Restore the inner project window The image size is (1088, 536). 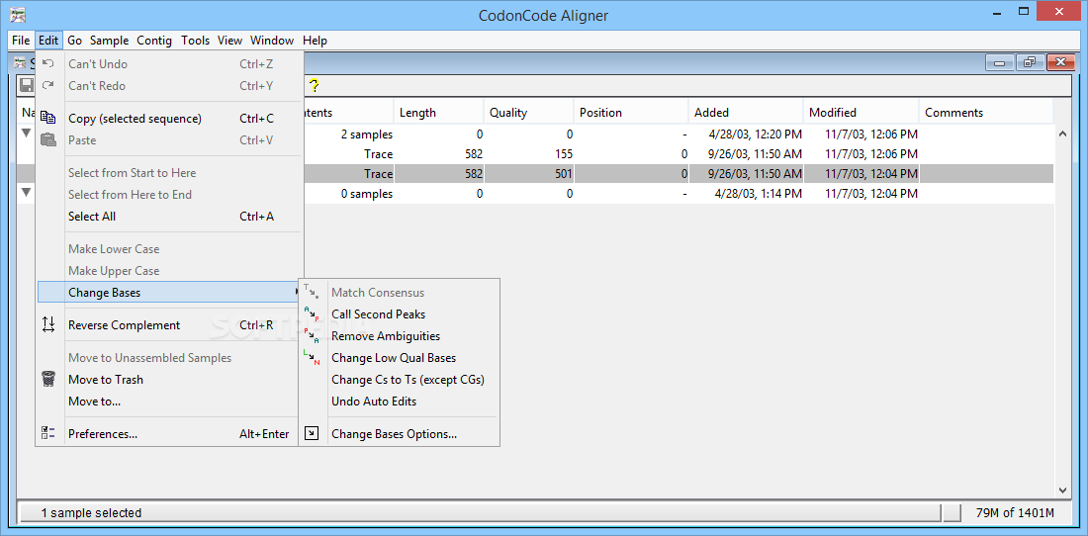pos(1029,62)
